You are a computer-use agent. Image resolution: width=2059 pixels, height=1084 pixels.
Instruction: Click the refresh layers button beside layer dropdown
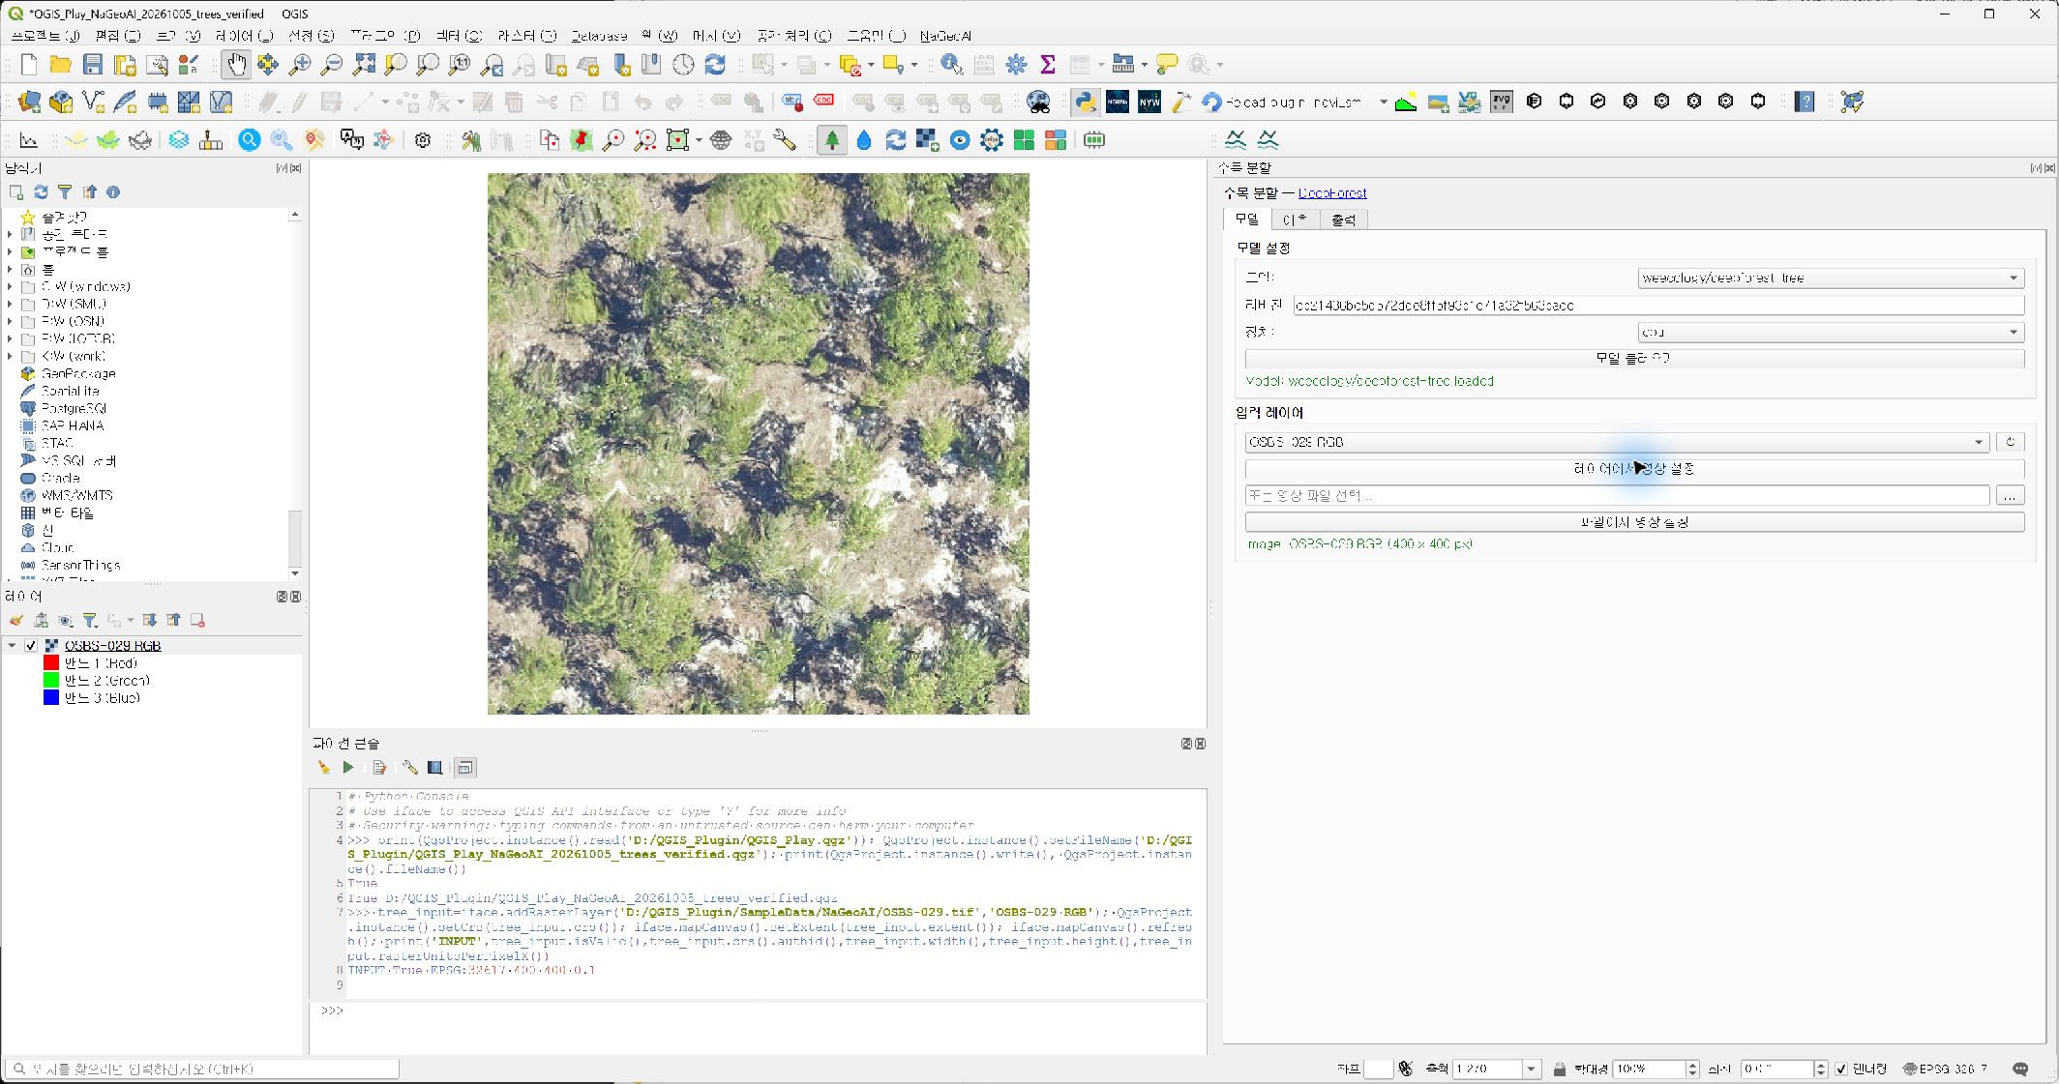(2010, 442)
